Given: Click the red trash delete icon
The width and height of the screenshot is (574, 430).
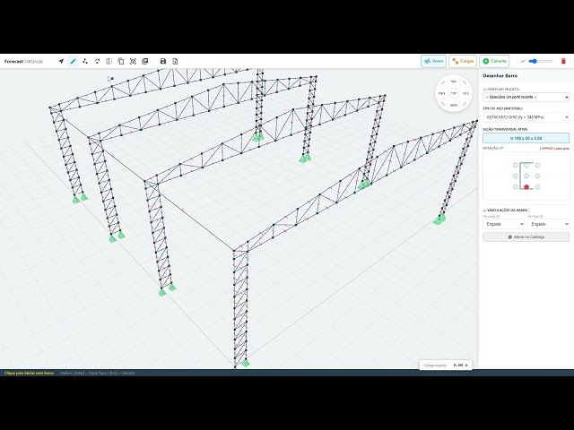Looking at the screenshot, I should coord(563,61).
